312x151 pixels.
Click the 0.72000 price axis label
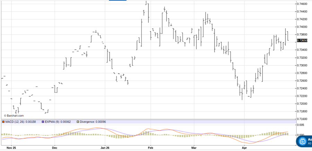[x=302, y=104]
